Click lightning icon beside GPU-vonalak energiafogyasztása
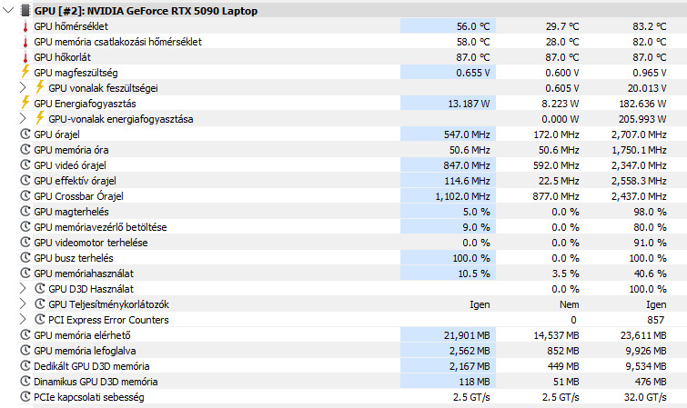Image resolution: width=687 pixels, height=408 pixels. tap(40, 118)
